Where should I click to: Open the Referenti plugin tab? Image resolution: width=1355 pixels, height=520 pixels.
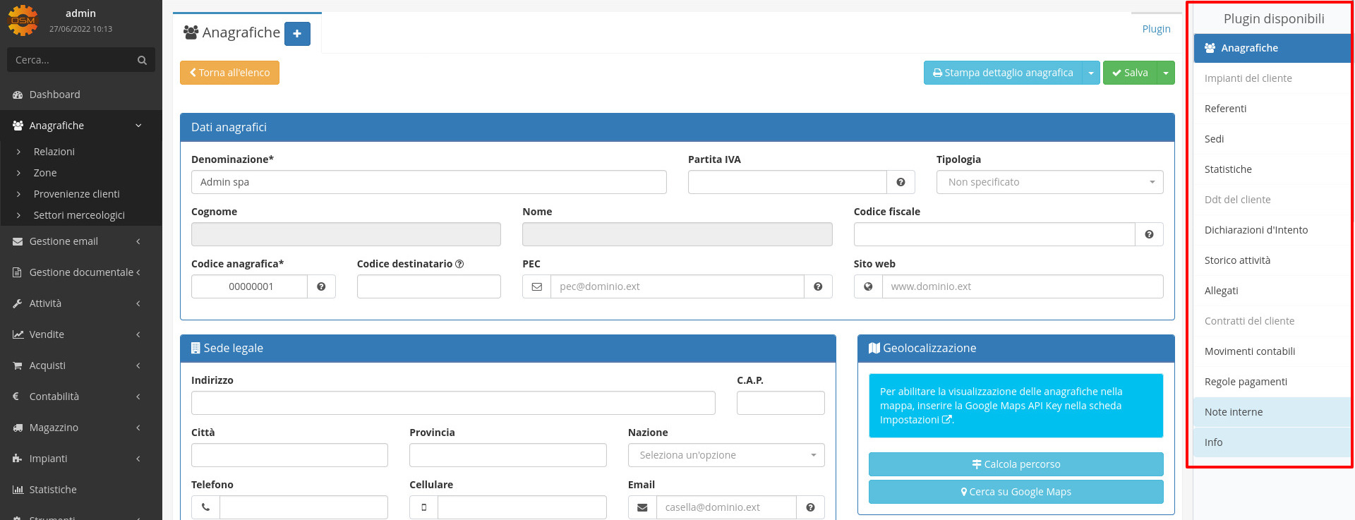point(1225,109)
